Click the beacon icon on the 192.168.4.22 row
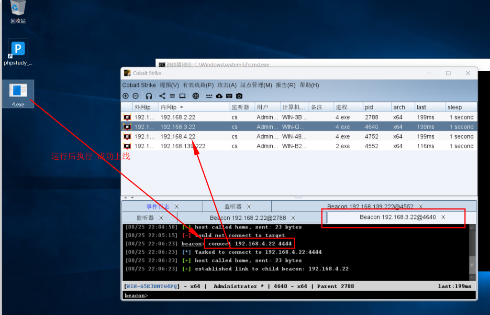The image size is (490, 315). tap(127, 137)
